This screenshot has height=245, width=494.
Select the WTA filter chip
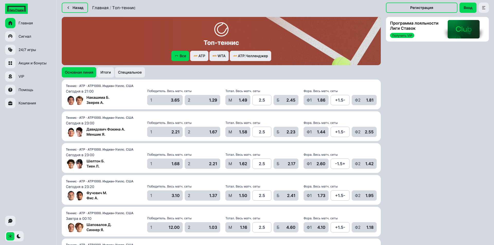[x=219, y=56]
